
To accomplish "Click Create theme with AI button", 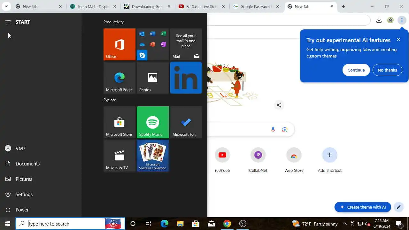I will click(363, 207).
